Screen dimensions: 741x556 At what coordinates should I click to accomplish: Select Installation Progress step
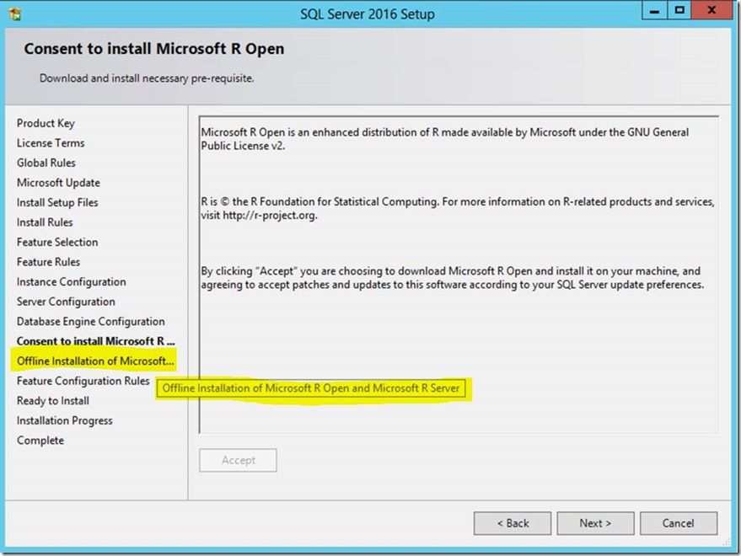(x=65, y=421)
